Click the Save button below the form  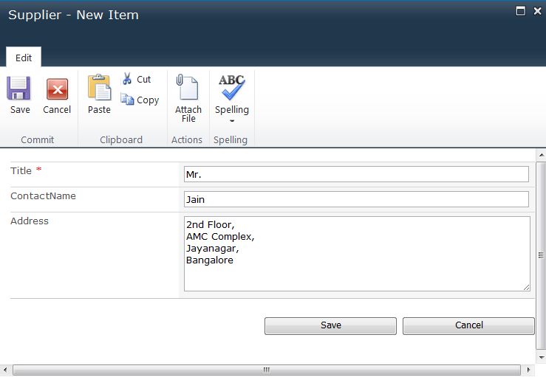tap(330, 326)
